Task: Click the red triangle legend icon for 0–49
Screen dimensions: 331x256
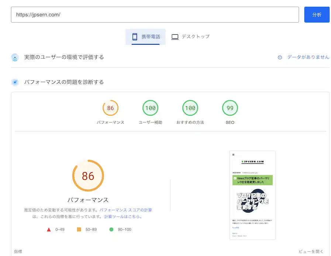Action: tap(48, 229)
